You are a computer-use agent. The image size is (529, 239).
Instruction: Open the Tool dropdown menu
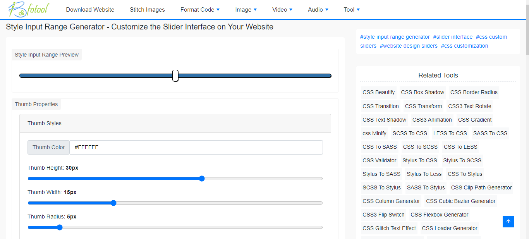pyautogui.click(x=352, y=10)
